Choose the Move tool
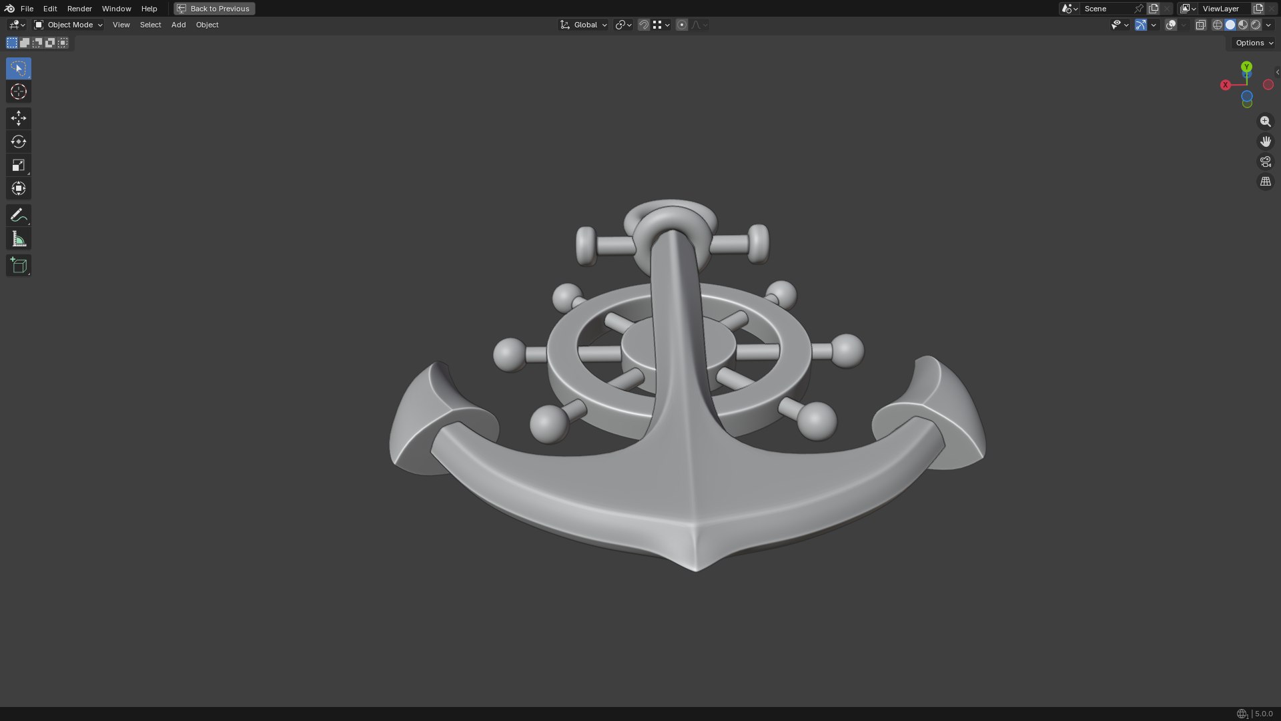The width and height of the screenshot is (1281, 721). pos(19,118)
